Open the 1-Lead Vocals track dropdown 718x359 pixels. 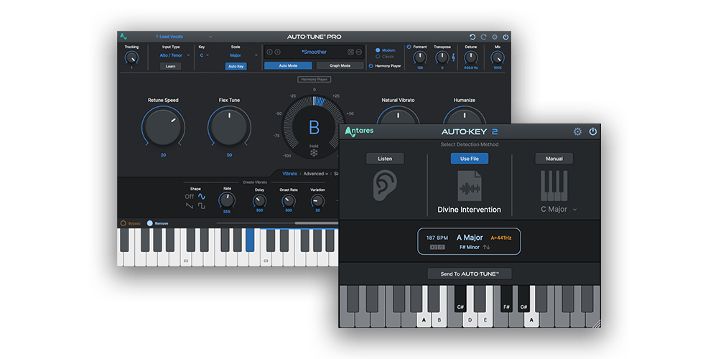click(x=184, y=37)
